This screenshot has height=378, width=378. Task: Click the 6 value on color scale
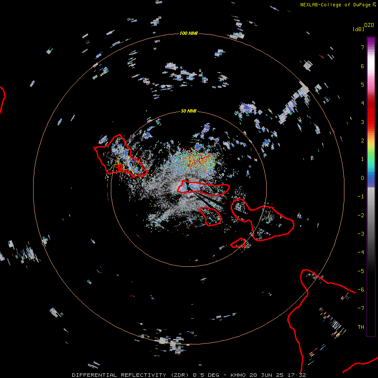point(362,66)
